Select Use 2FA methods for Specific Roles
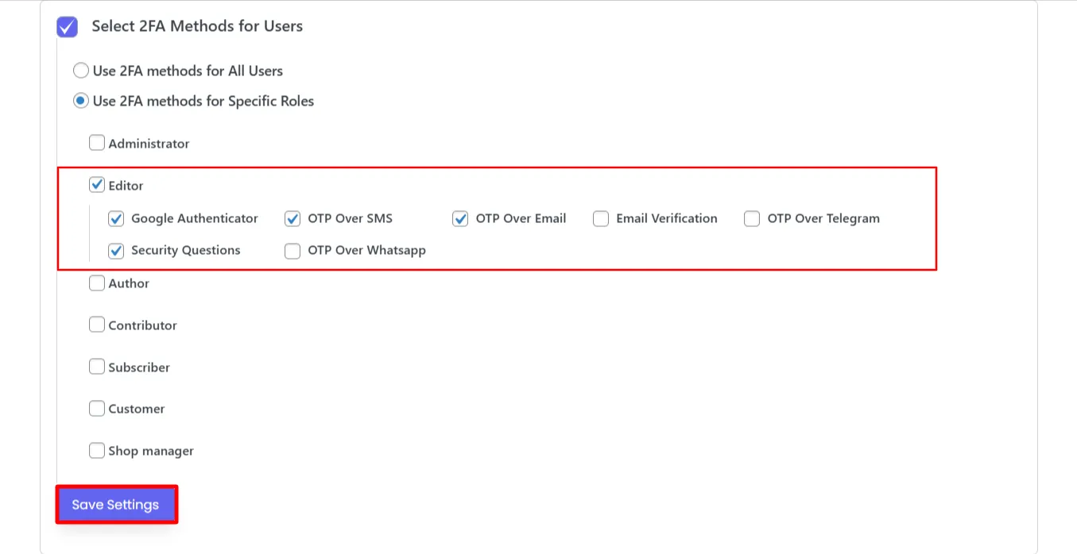The image size is (1077, 554). (81, 102)
